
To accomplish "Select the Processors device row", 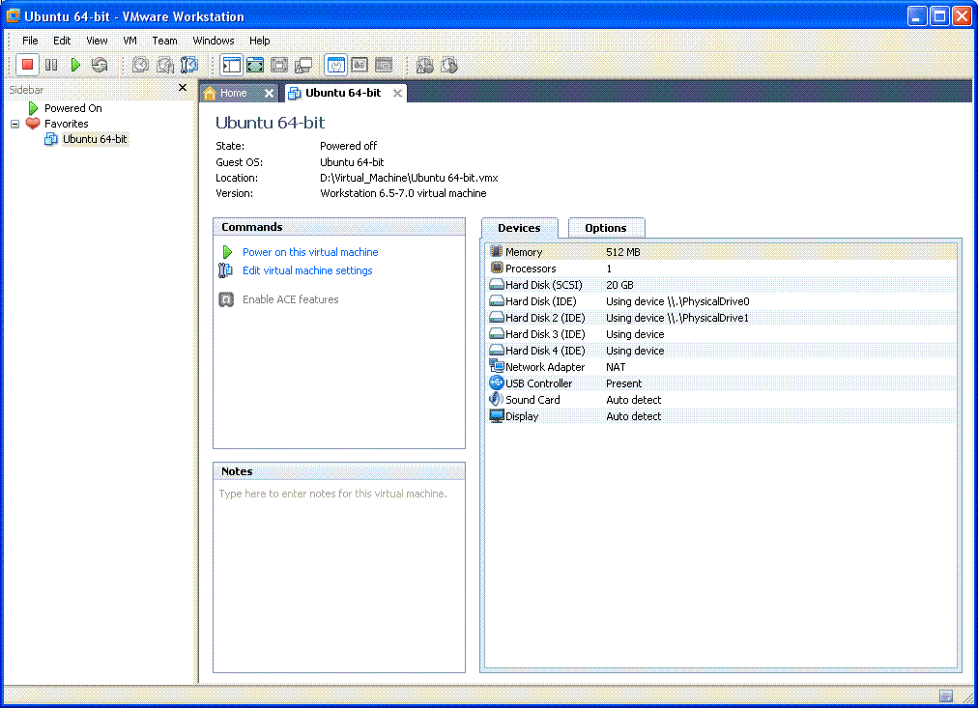I will pos(722,269).
